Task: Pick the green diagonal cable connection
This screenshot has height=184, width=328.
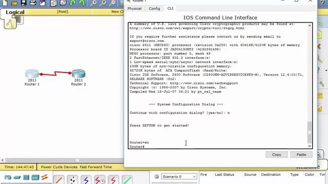Action: pyautogui.click(x=127, y=179)
